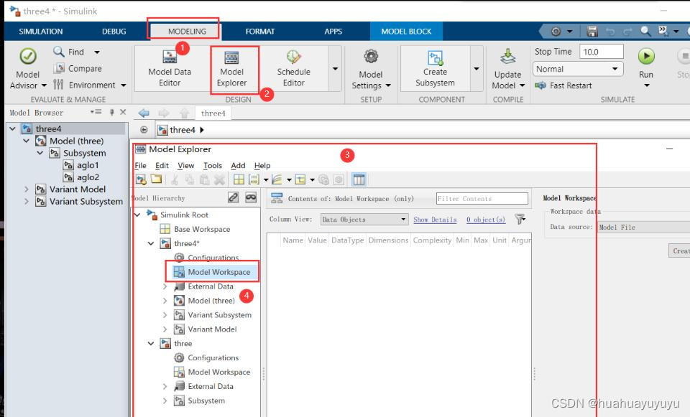
Task: Switch to MODEL BLOCK tab
Action: 406,32
